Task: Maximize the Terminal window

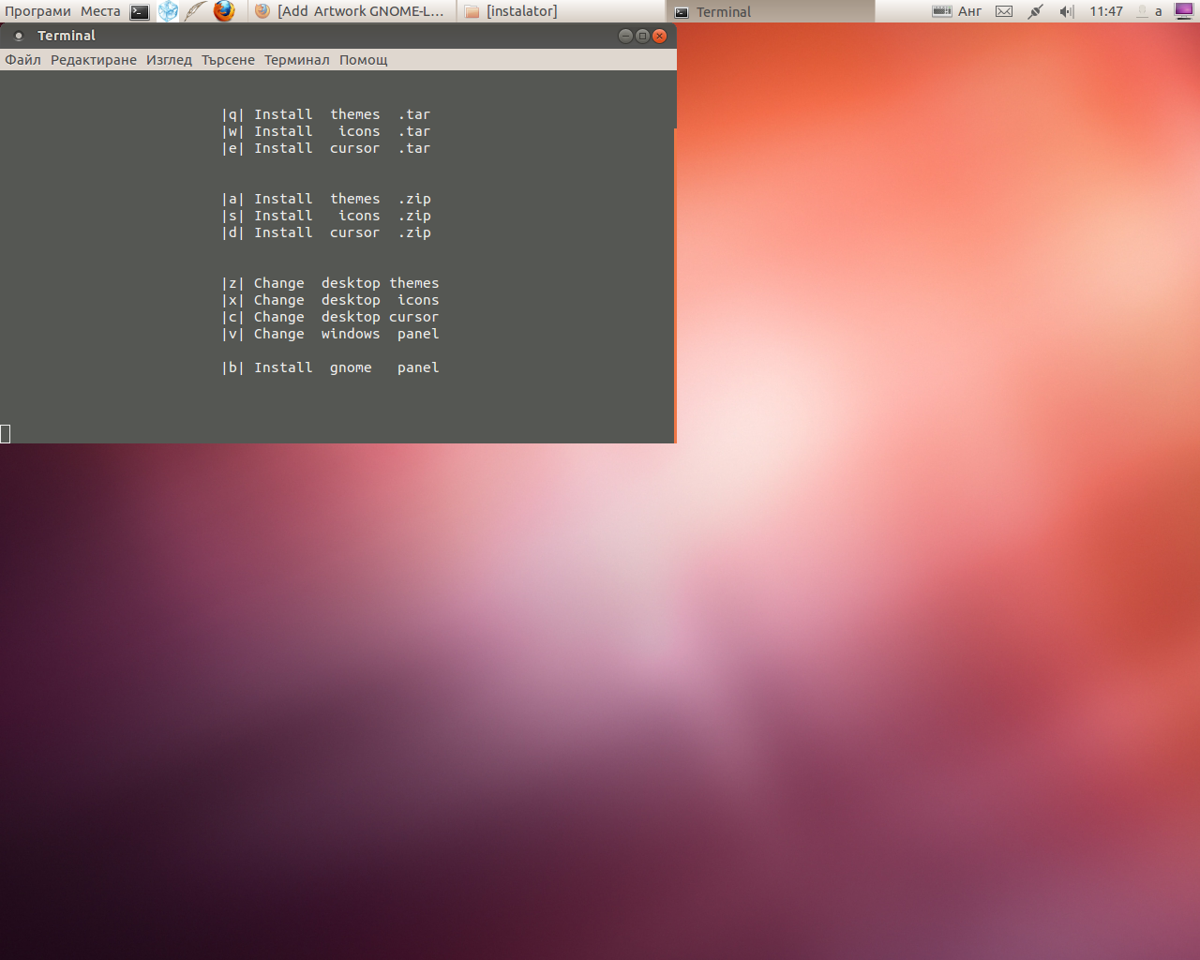Action: tap(642, 36)
